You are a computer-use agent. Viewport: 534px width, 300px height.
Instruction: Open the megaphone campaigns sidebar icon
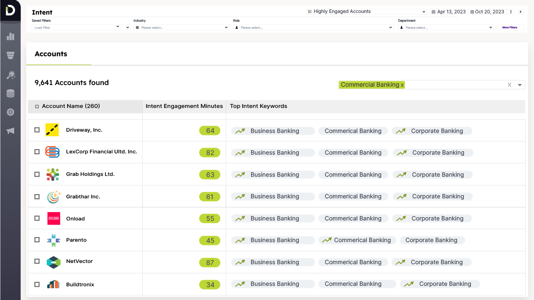10,131
